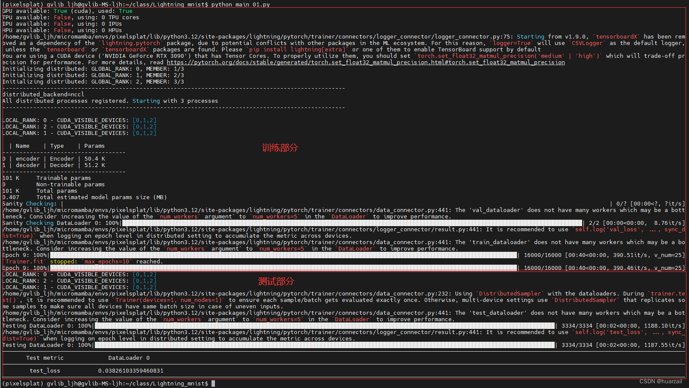Click the Test metric table header
Image resolution: width=689 pixels, height=388 pixels.
[45, 358]
